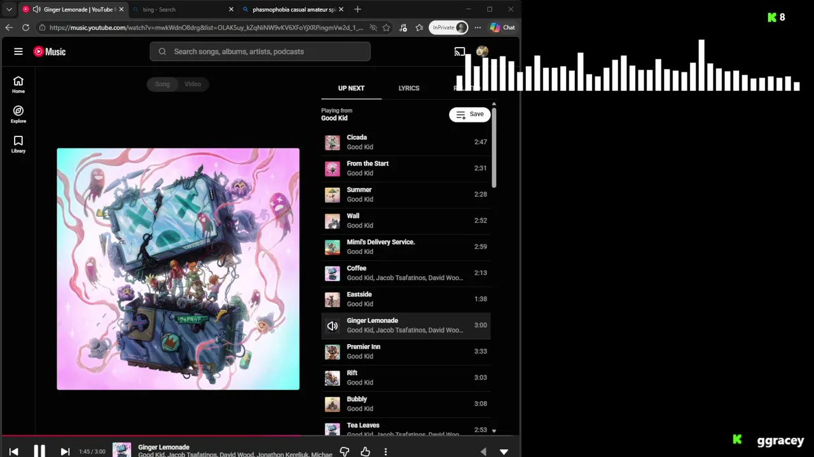Open the tab search dropdown

[x=9, y=10]
